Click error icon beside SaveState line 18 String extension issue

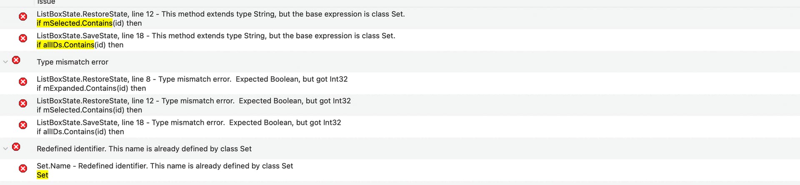tap(23, 38)
